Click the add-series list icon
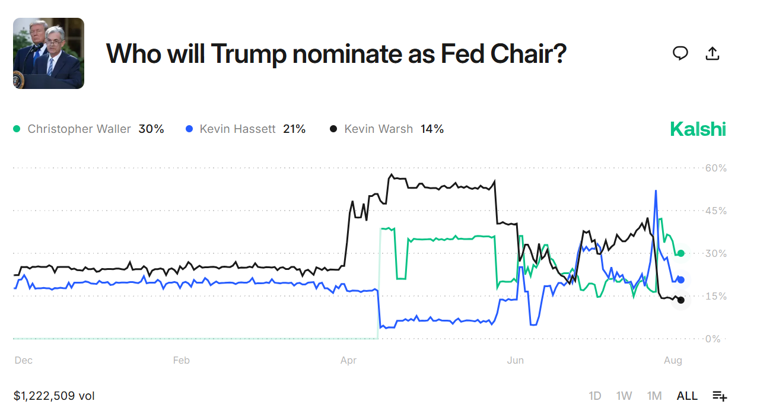Viewport: 757px width, 420px height. tap(720, 396)
